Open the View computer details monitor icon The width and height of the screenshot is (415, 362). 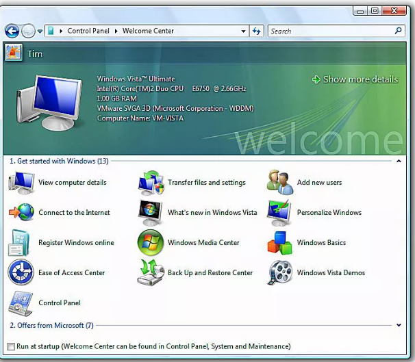21,183
